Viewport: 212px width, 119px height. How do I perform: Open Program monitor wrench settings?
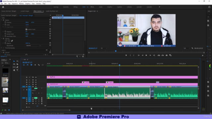point(192,48)
